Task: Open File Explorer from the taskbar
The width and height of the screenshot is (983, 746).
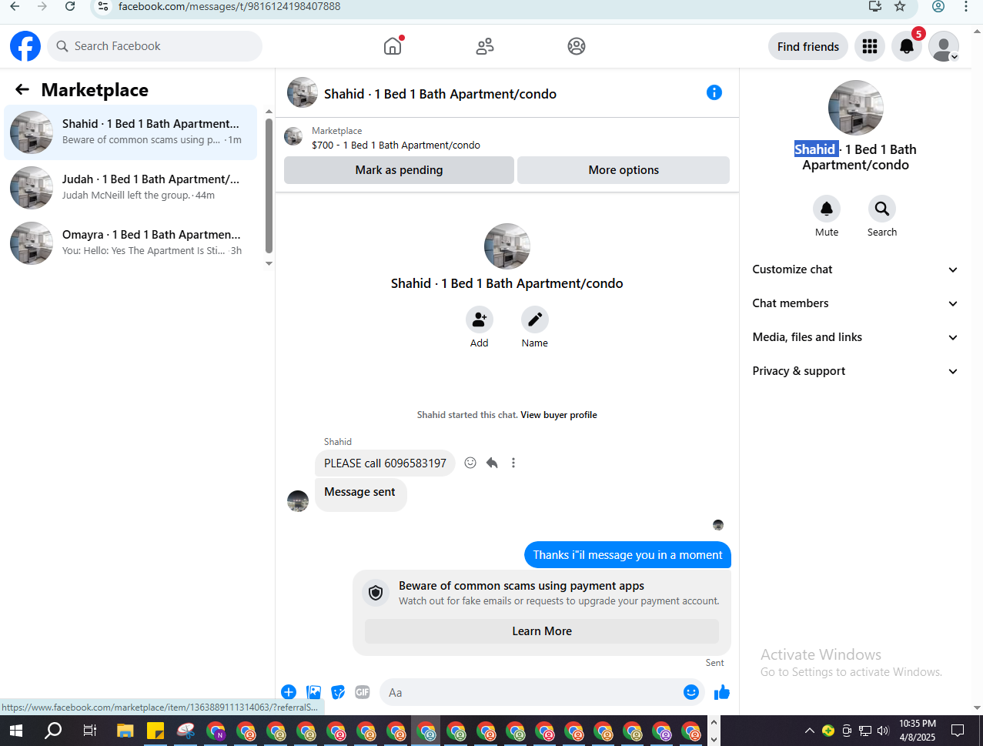Action: tap(125, 731)
